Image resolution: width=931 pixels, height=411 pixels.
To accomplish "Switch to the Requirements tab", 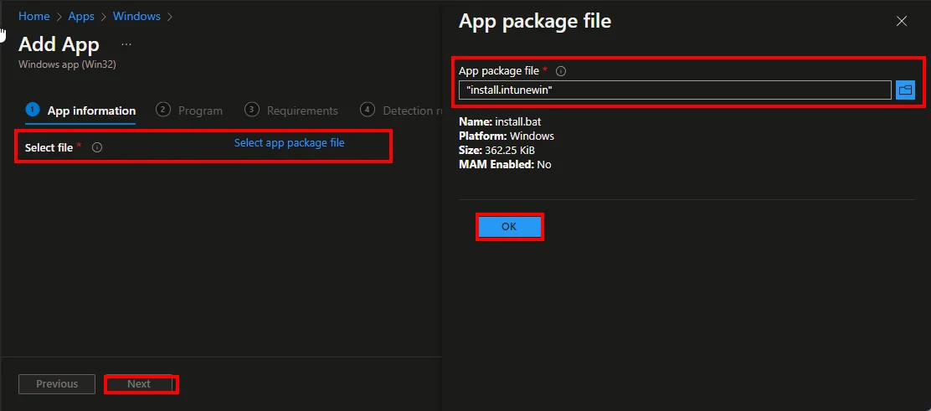I will tap(291, 110).
